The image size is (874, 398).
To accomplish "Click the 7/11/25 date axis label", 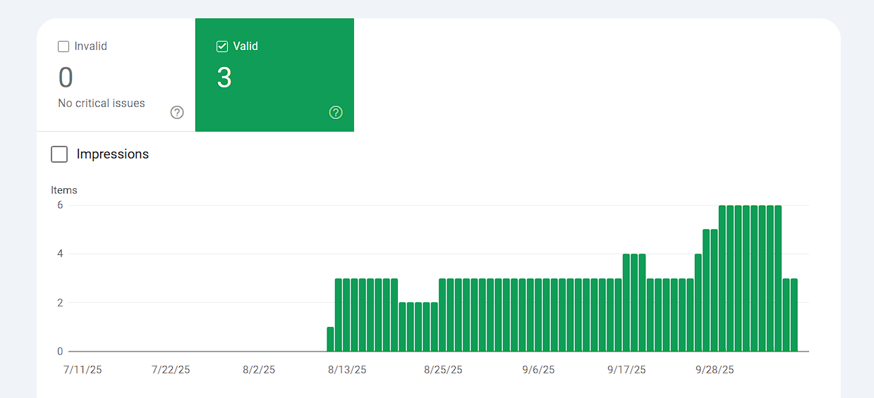I will tap(83, 370).
